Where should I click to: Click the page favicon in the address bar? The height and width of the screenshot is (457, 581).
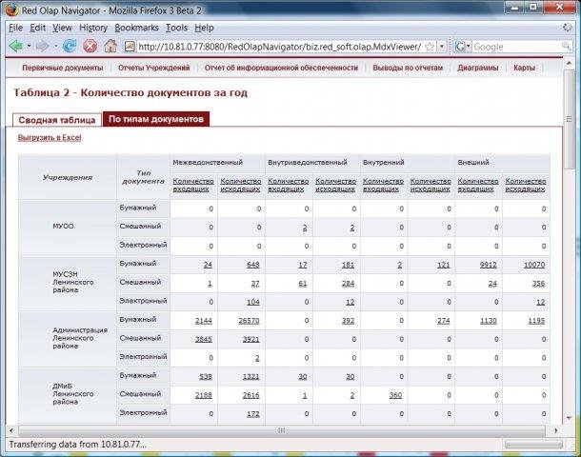click(x=130, y=47)
